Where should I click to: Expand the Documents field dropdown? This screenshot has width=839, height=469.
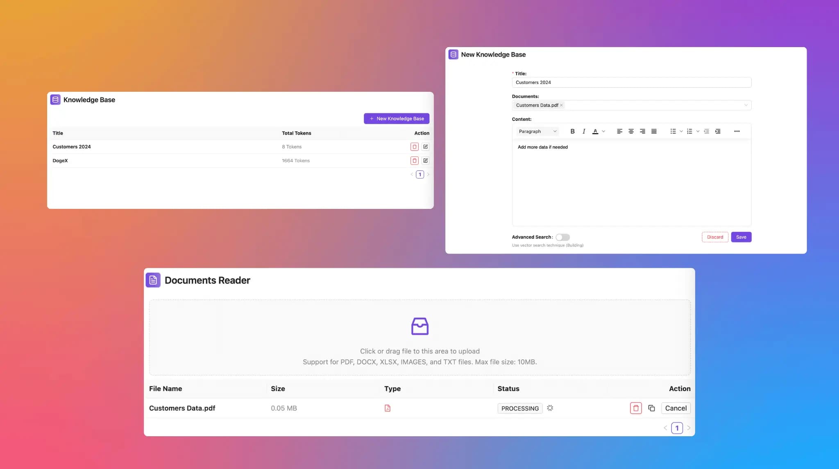click(746, 105)
